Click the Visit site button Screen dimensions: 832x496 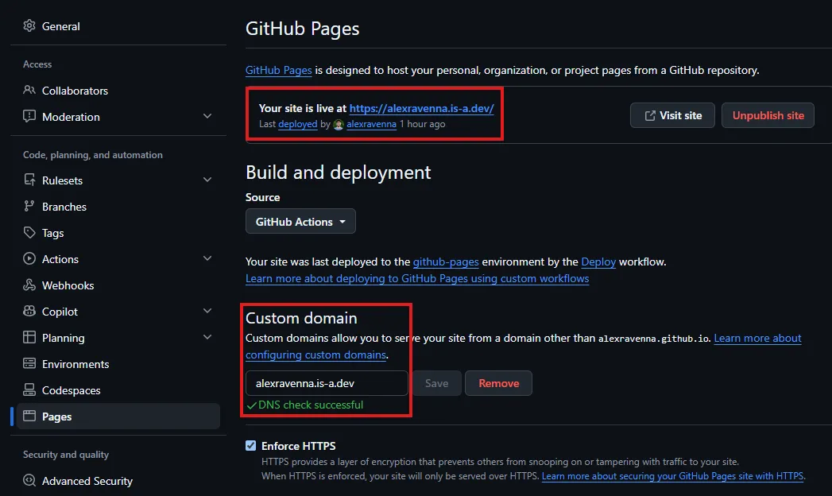click(x=672, y=115)
